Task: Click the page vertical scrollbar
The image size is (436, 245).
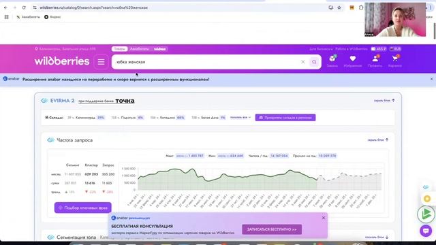Action: pos(435,31)
